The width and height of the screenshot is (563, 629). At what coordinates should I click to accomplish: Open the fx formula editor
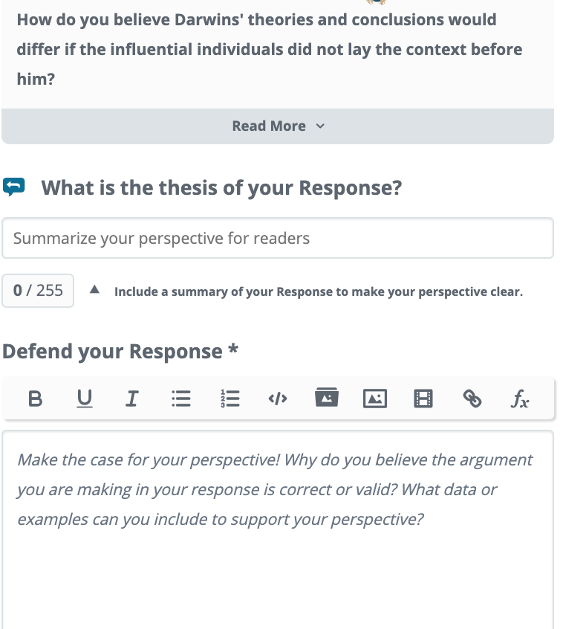520,399
